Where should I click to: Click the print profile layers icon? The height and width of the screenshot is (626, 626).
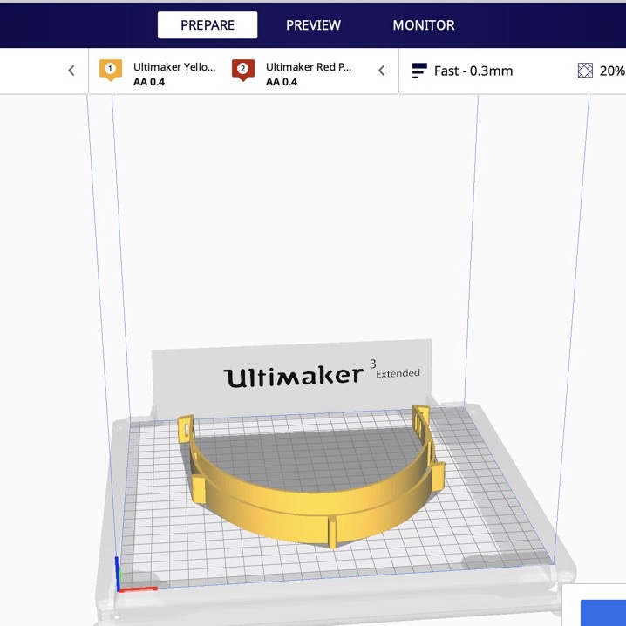(x=419, y=71)
